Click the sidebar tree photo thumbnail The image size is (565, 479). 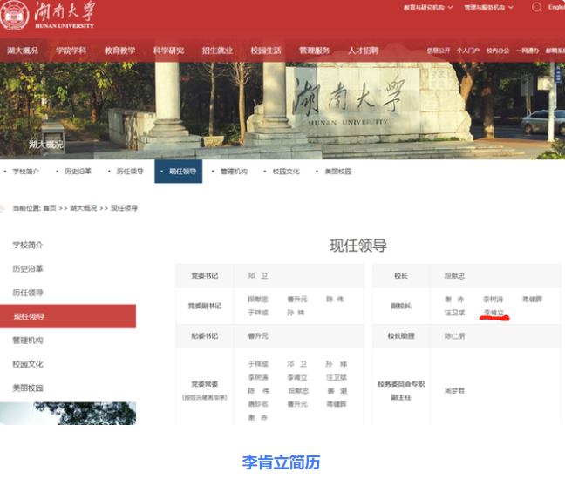point(68,414)
